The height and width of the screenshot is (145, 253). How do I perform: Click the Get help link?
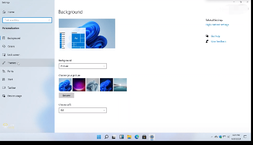[216, 36]
